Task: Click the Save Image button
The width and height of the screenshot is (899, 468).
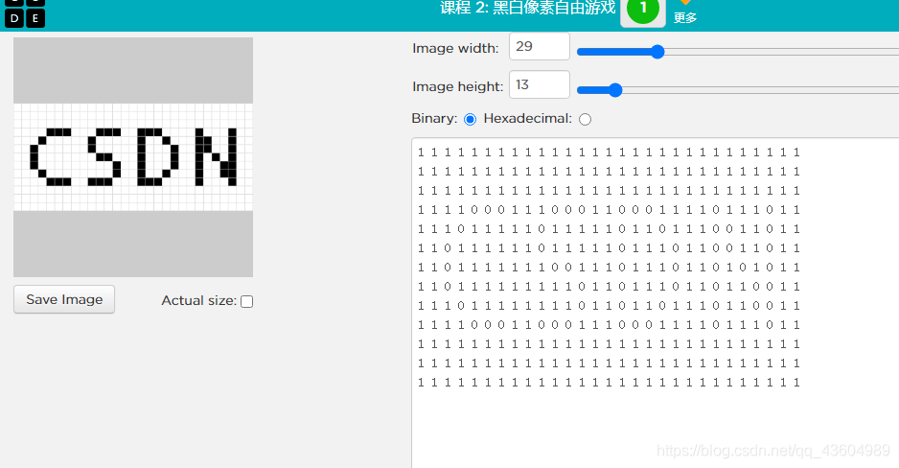Action: 64,299
